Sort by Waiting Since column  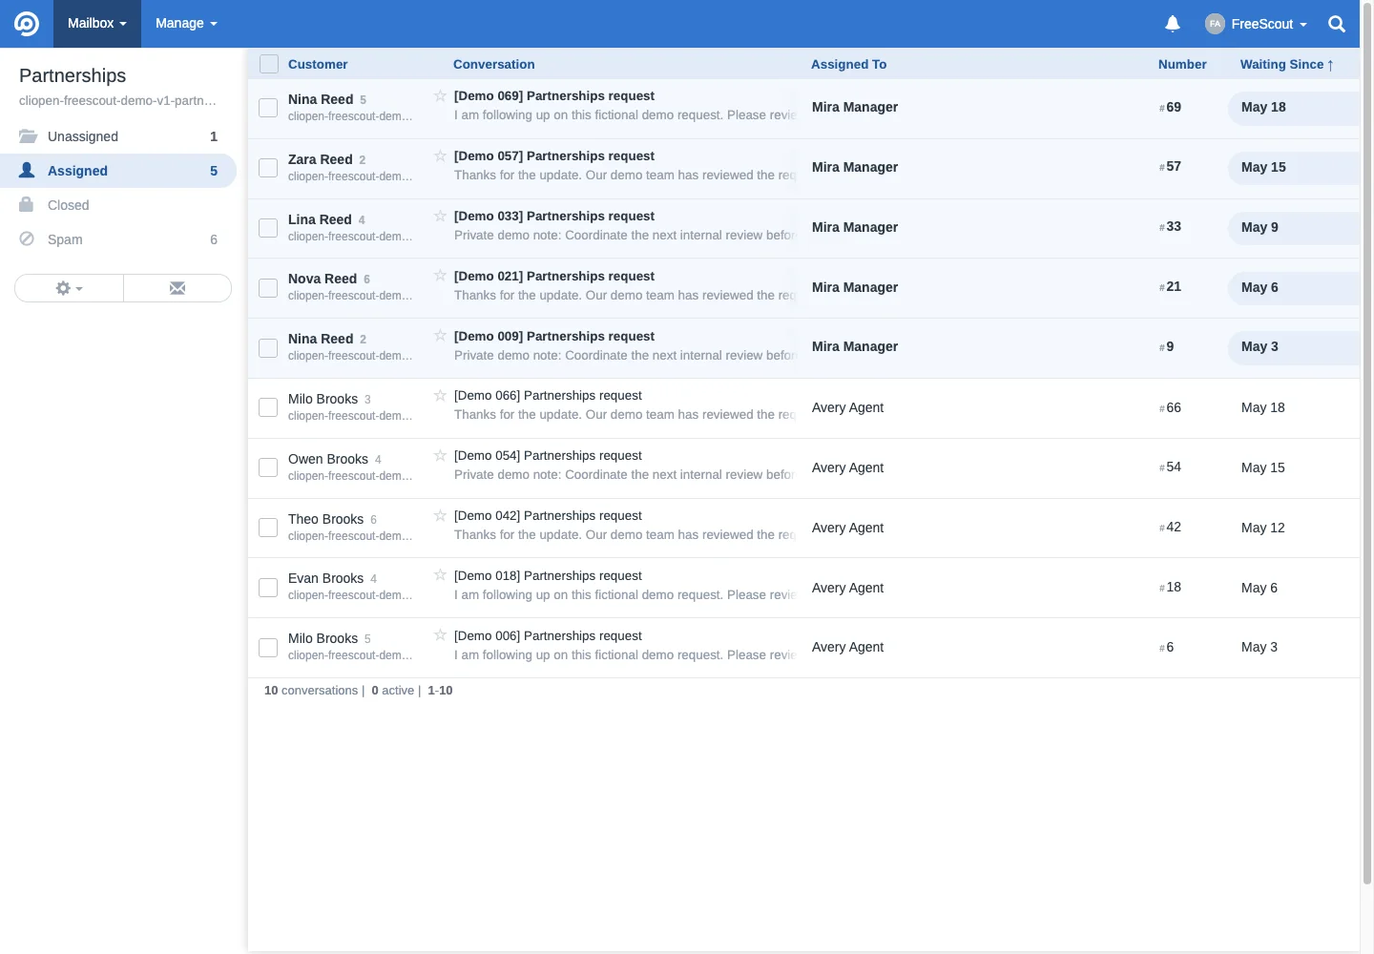[1286, 64]
